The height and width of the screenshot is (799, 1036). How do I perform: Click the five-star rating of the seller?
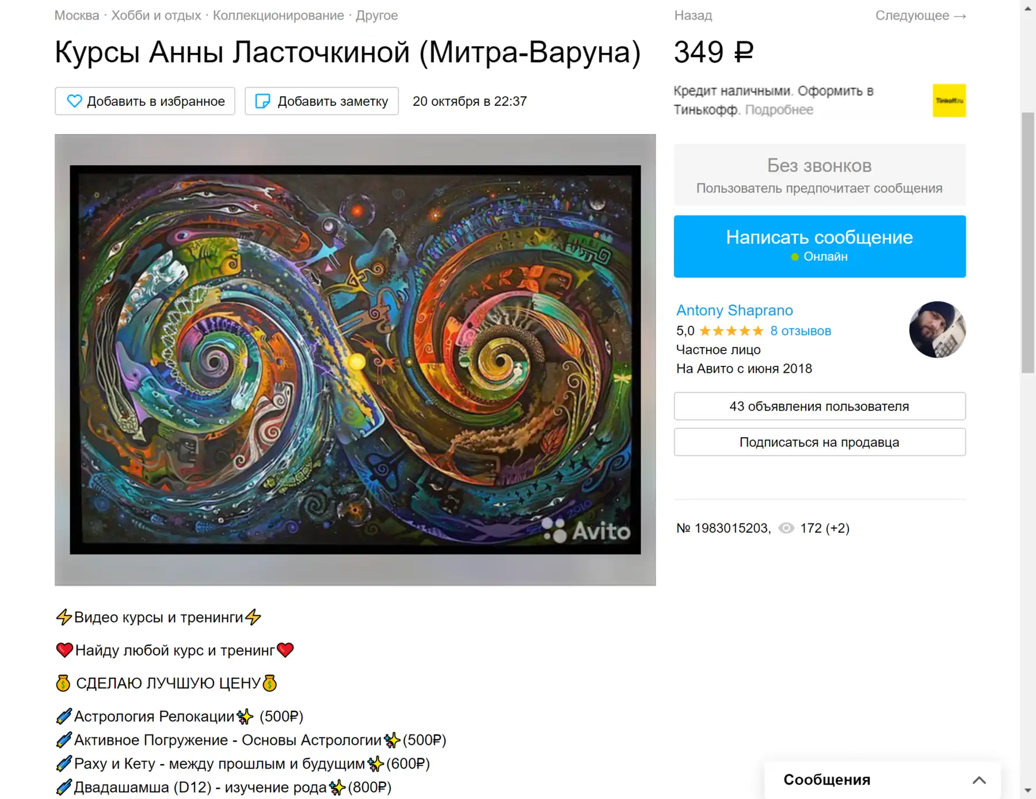[x=732, y=331]
